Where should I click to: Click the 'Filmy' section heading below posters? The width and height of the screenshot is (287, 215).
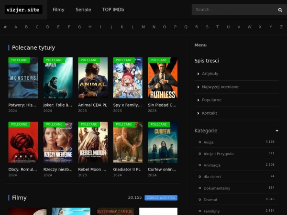pyautogui.click(x=19, y=198)
